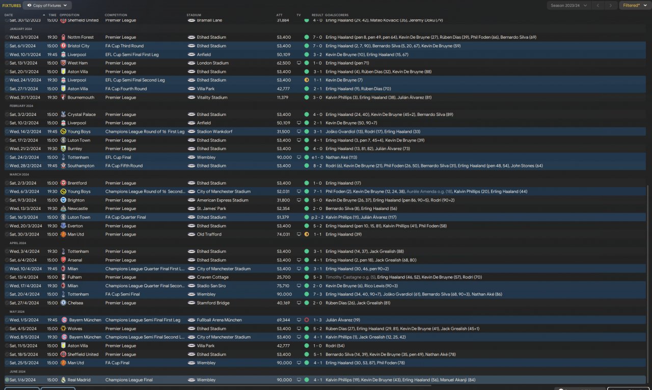Click the stadium icon beside Stadion Wankdorf
Image resolution: width=652 pixels, height=390 pixels.
tap(192, 132)
